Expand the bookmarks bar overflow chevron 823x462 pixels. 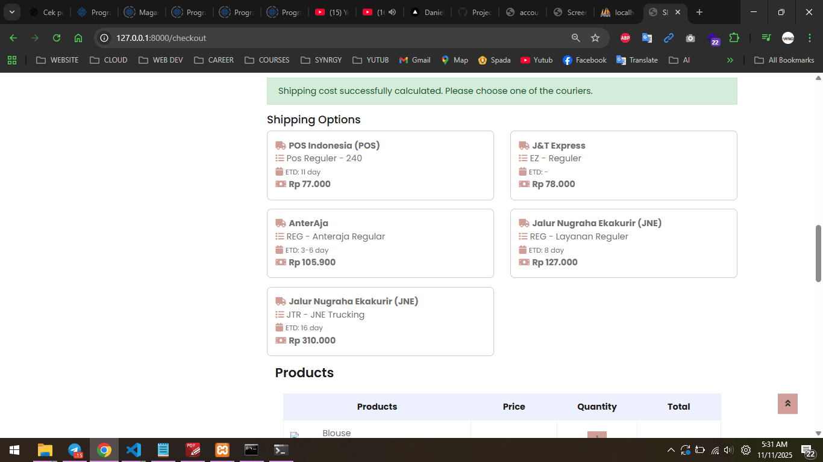pos(730,60)
